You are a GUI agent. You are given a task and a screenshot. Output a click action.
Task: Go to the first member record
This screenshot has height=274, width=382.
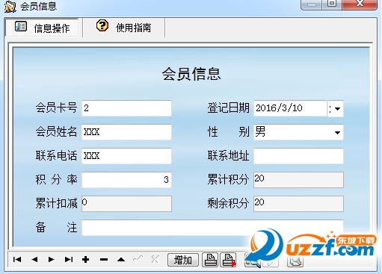point(17,260)
